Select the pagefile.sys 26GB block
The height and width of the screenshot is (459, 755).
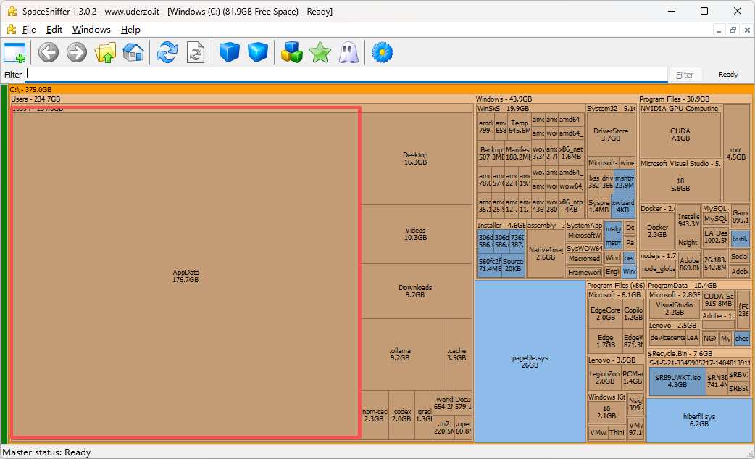(x=530, y=362)
